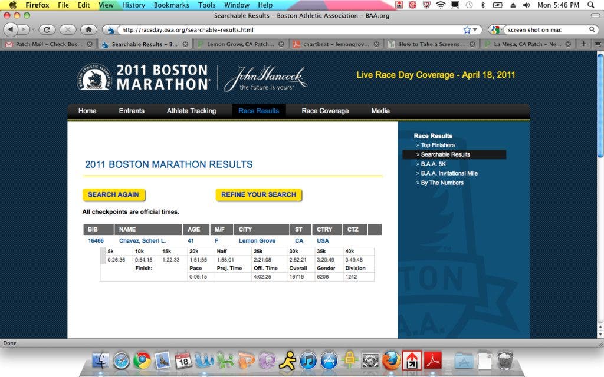
Task: Open Finder from the Dock
Action: click(100, 361)
